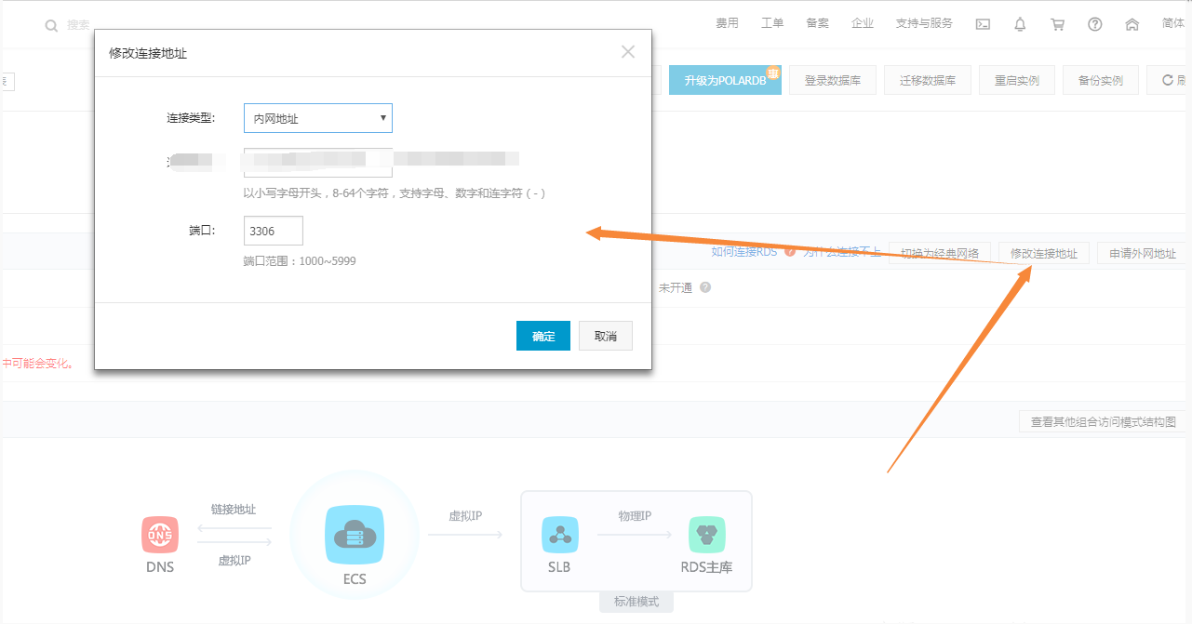Open the shopping cart icon
The image size is (1192, 624).
1057,24
